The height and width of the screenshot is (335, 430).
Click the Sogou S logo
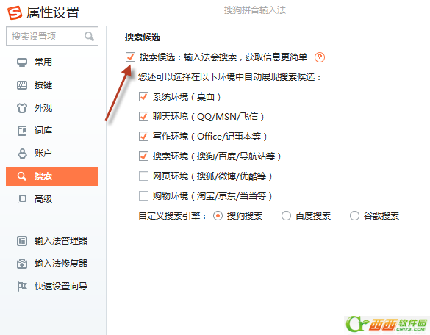(x=14, y=12)
